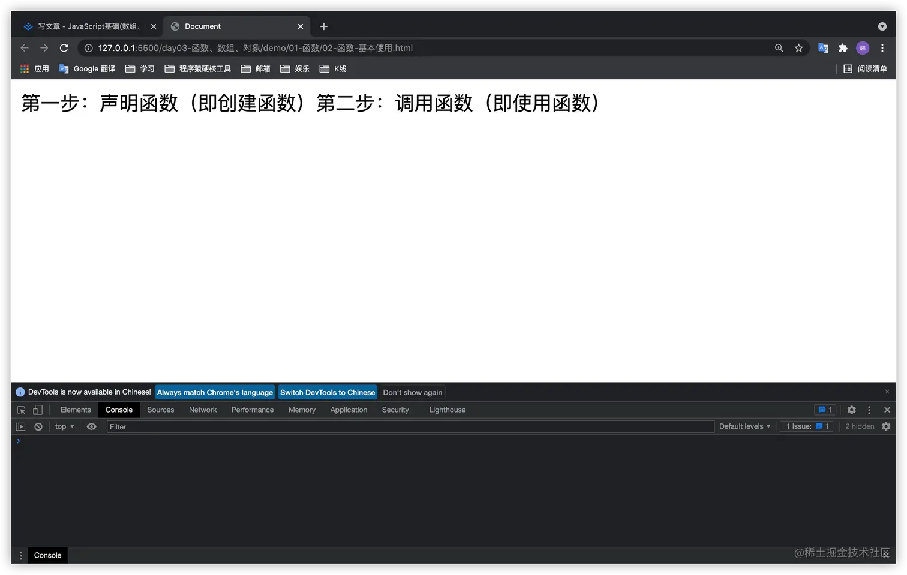Screen dimensions: 907x575
Task: Switch to the Lighthouse panel
Action: 448,410
